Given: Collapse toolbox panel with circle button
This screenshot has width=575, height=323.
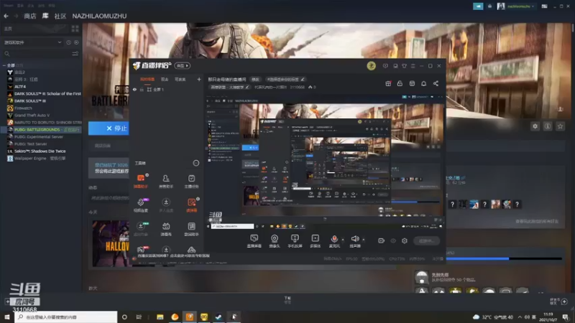Looking at the screenshot, I should [x=196, y=163].
